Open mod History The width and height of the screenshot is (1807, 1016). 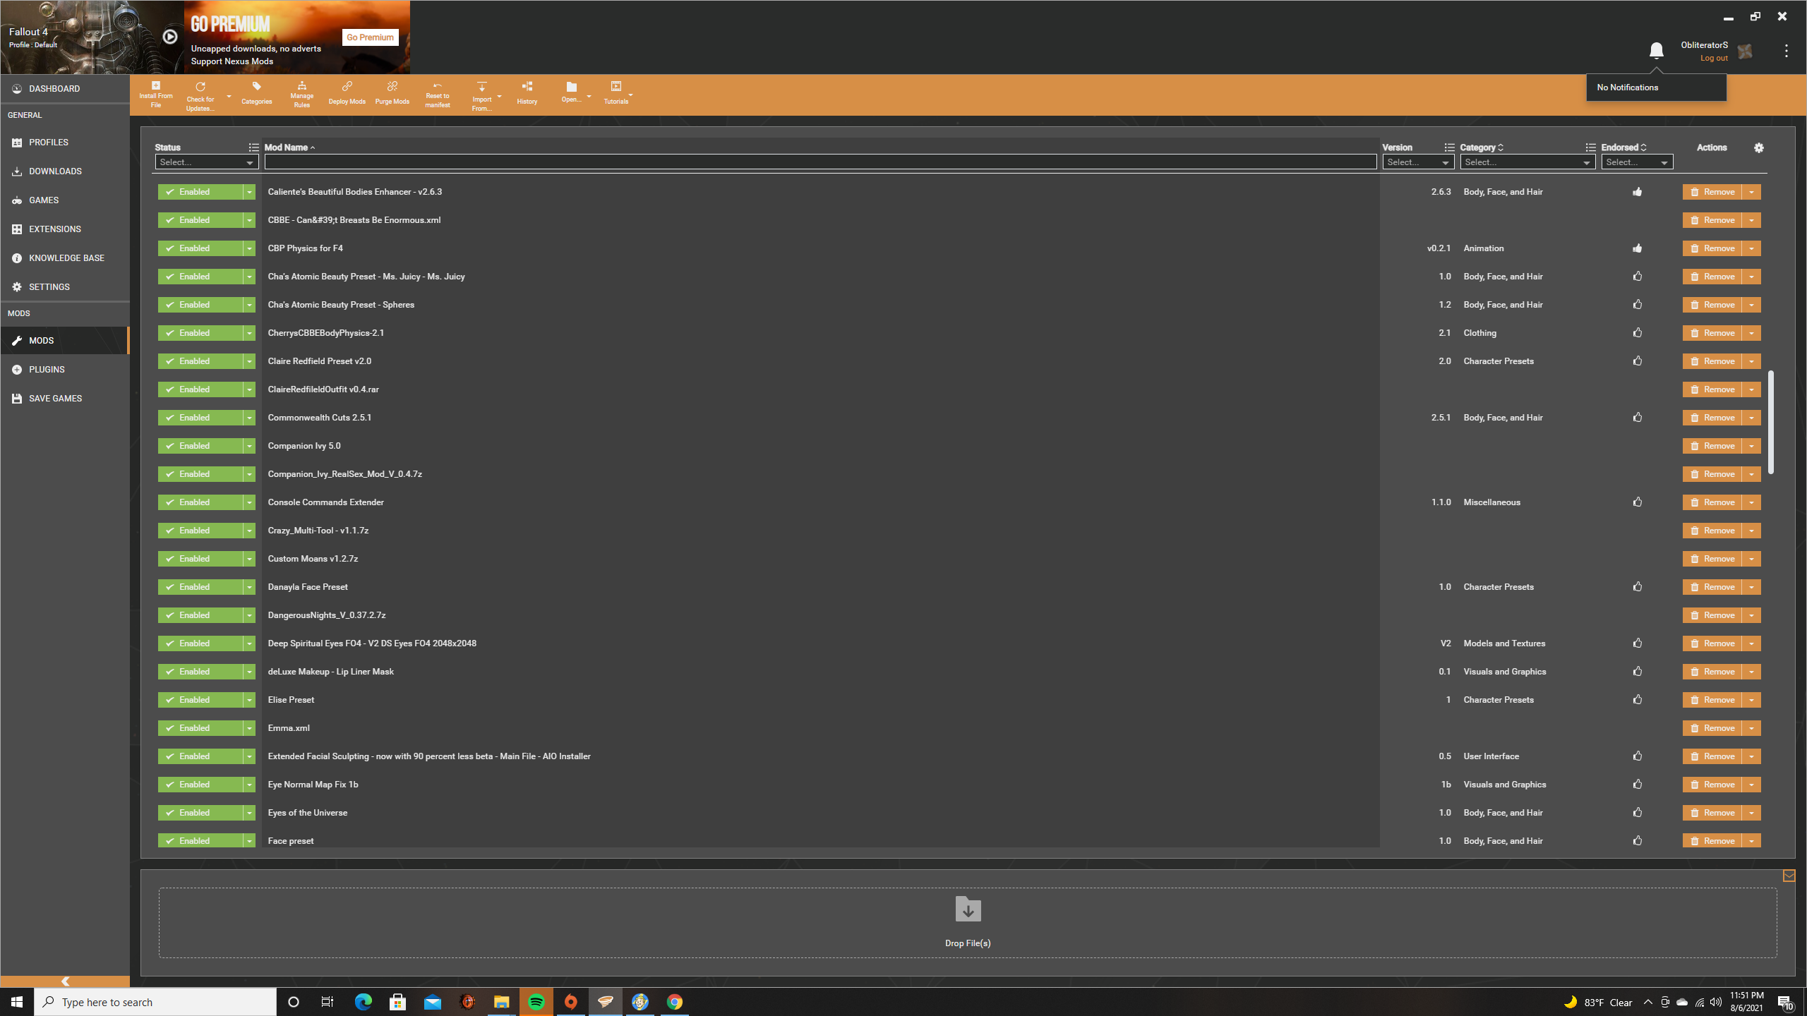coord(527,93)
